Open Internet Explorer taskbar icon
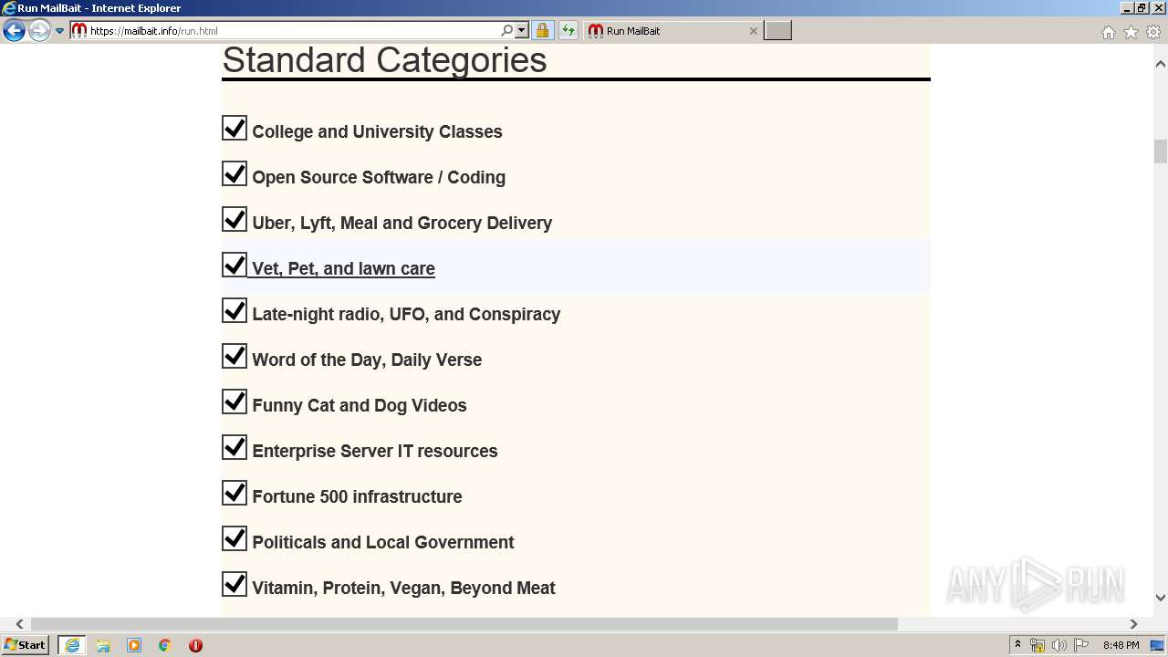This screenshot has width=1168, height=657. [71, 645]
